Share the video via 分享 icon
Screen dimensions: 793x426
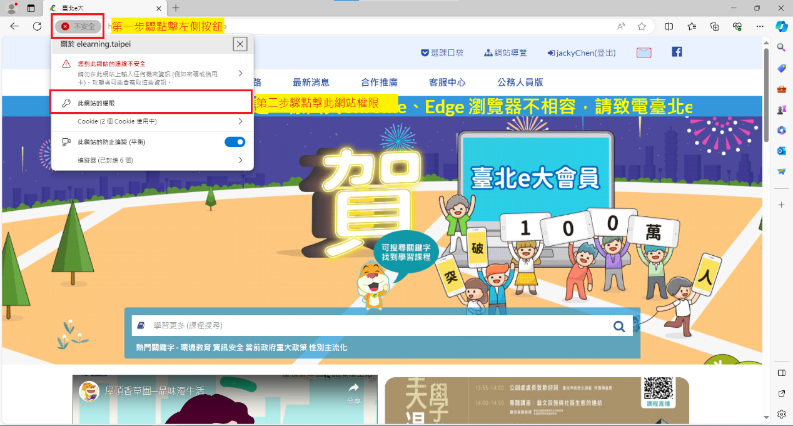click(353, 393)
